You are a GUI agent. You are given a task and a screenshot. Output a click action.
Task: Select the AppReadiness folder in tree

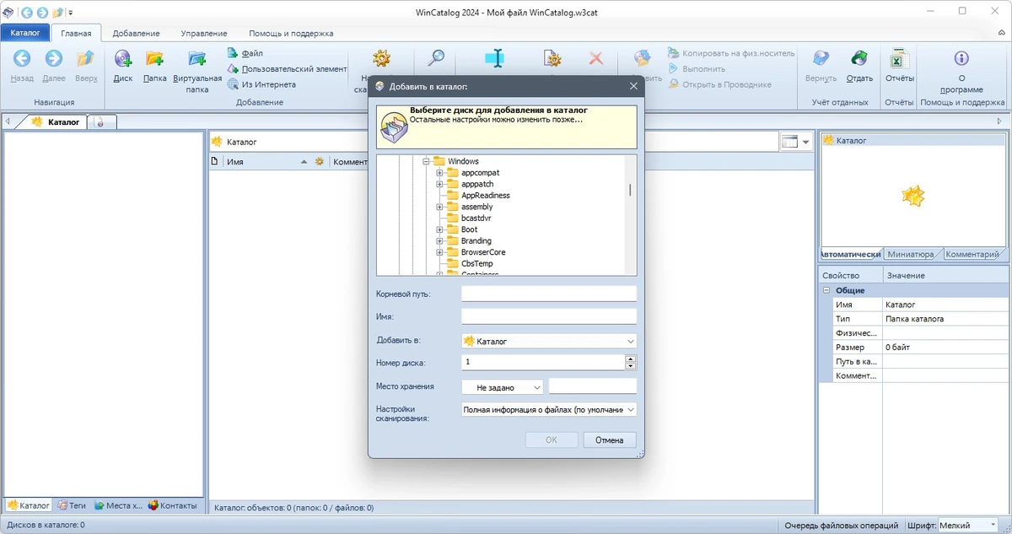click(x=485, y=196)
